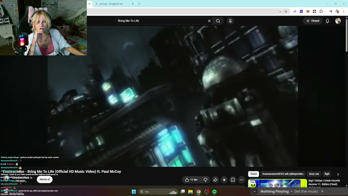Open the purple leaf extension

click(295, 11)
